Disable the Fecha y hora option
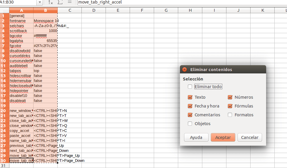This screenshot has height=168, width=287. tap(190, 106)
